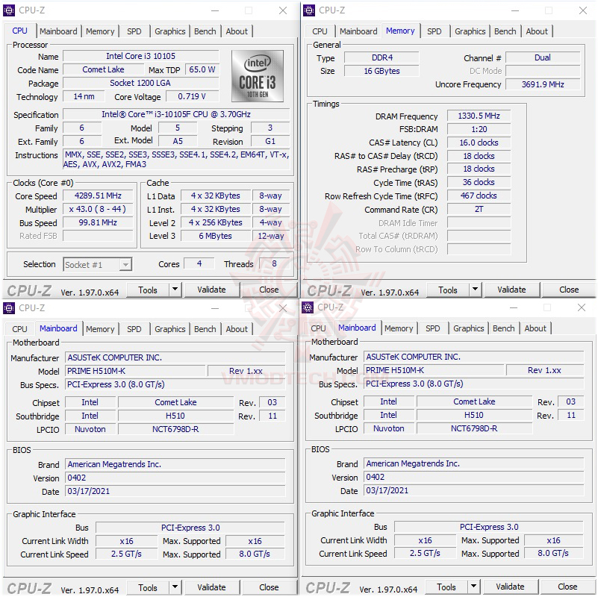Minimize the top-right Memory window
This screenshot has width=598, height=597.
pos(515,10)
